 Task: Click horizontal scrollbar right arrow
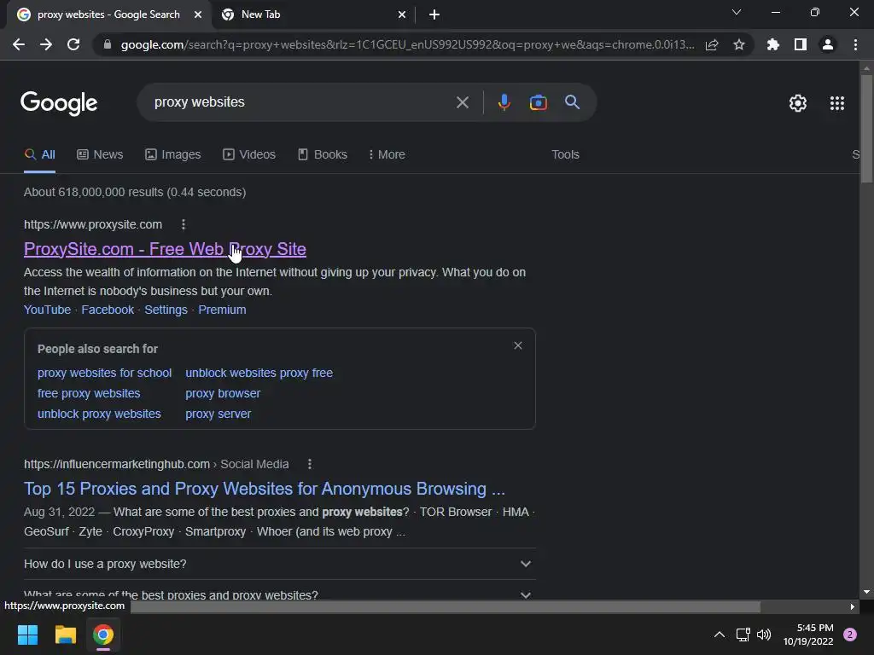pyautogui.click(x=853, y=606)
